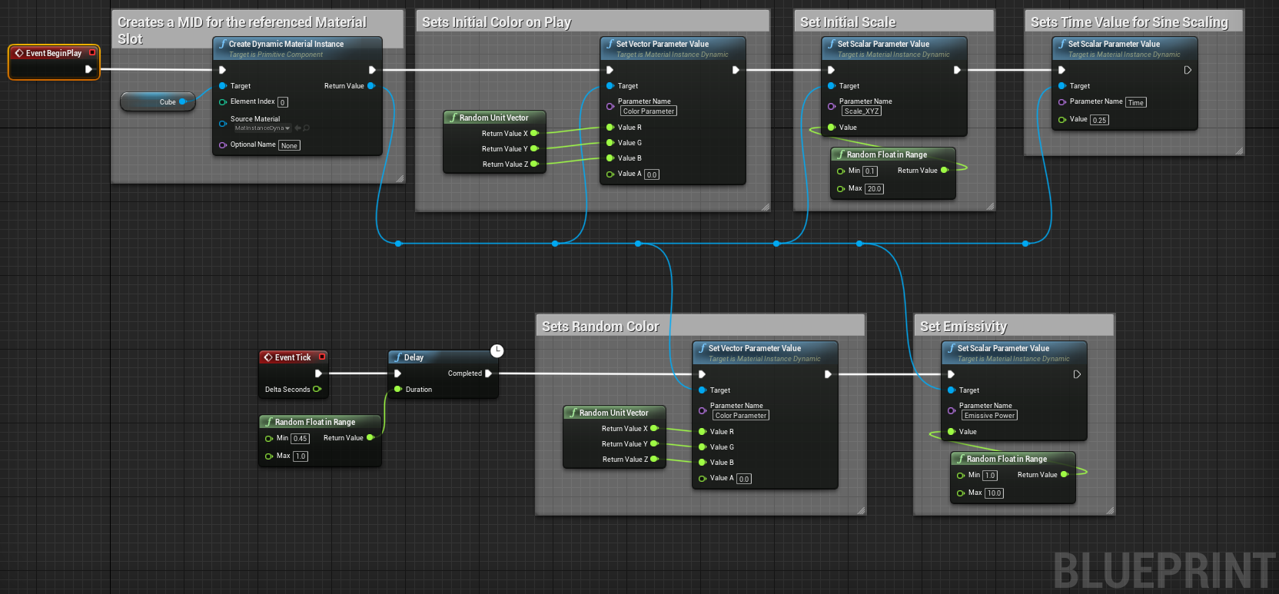Use selected asset arrow beside Source Material
This screenshot has height=594, width=1279.
coord(298,128)
